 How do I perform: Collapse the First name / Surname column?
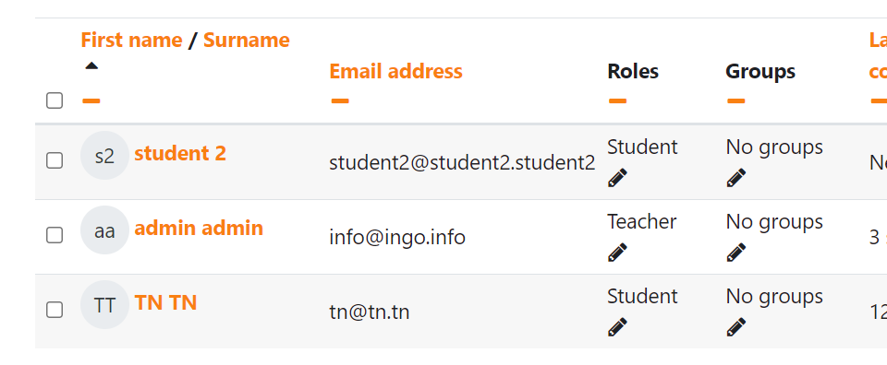pyautogui.click(x=91, y=101)
